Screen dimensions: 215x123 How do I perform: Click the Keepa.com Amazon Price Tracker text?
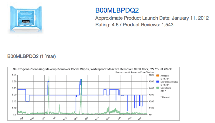click(134, 72)
